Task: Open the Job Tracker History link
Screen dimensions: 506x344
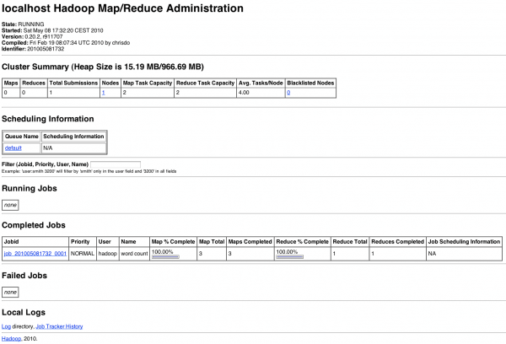Action: [x=59, y=326]
